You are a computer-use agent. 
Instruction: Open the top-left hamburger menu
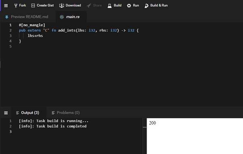6,6
